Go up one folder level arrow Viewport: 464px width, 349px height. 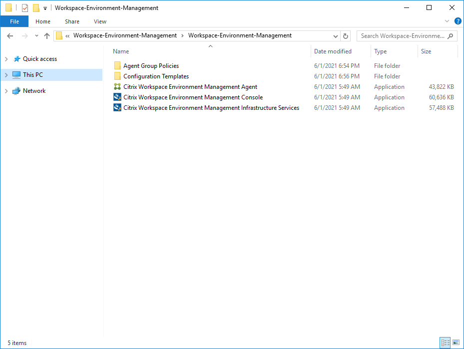point(47,36)
